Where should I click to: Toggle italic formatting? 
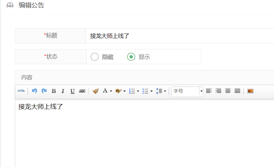pos(63,91)
